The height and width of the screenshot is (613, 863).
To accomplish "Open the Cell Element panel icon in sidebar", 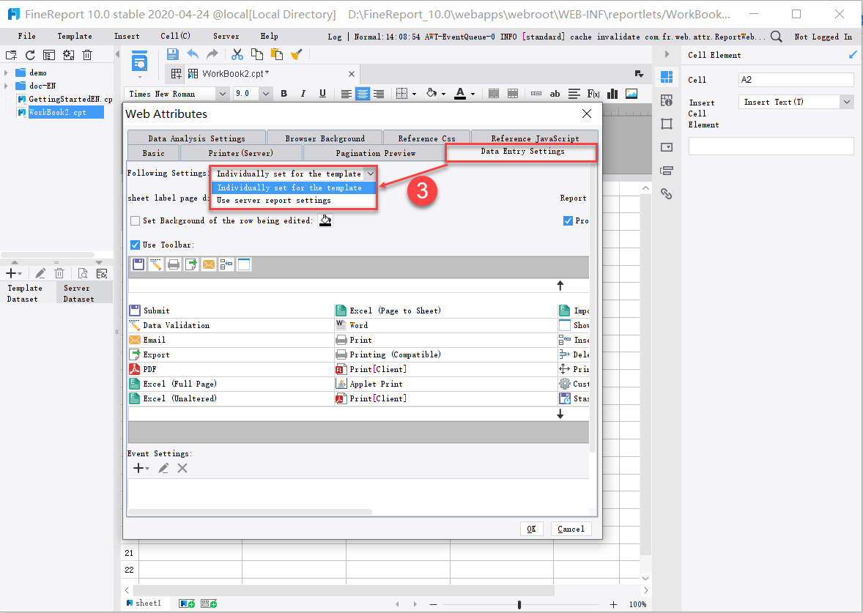I will 667,77.
